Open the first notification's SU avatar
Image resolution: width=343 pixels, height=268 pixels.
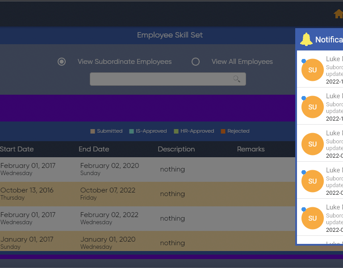coord(312,70)
